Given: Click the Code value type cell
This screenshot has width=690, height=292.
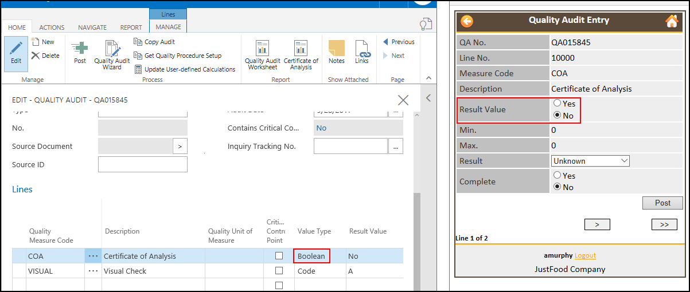Looking at the screenshot, I should point(319,271).
